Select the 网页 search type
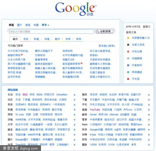156x151 pixels. point(11,25)
